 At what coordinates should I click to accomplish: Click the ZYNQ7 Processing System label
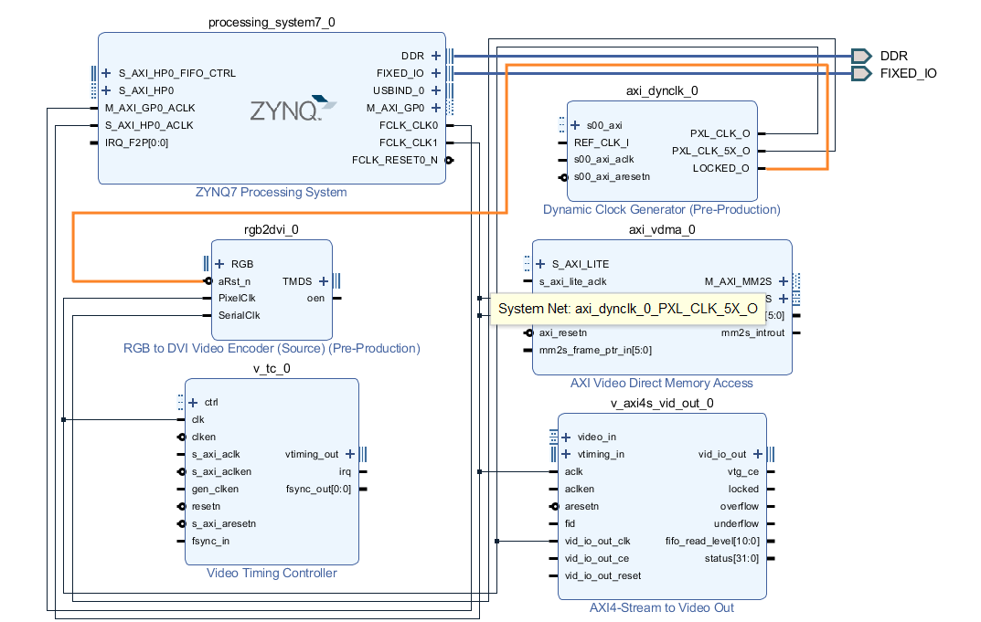(271, 192)
